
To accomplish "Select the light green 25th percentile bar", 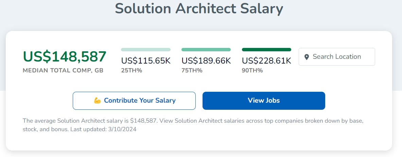I will click(x=146, y=50).
